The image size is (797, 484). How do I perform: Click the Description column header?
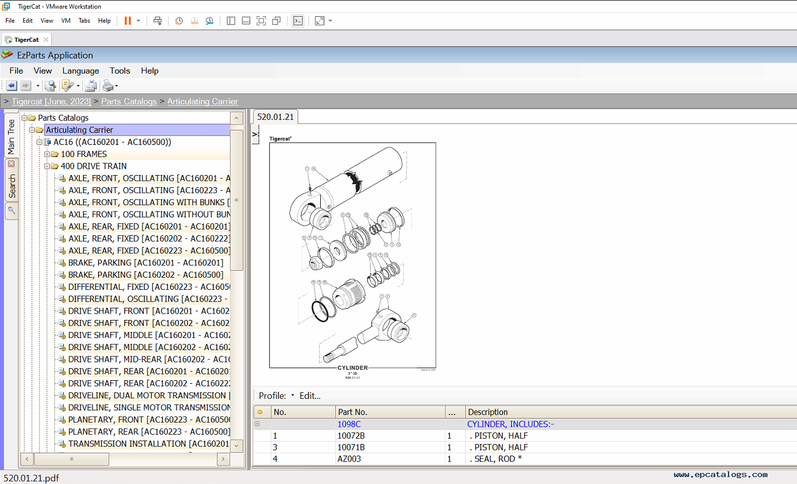click(631, 412)
